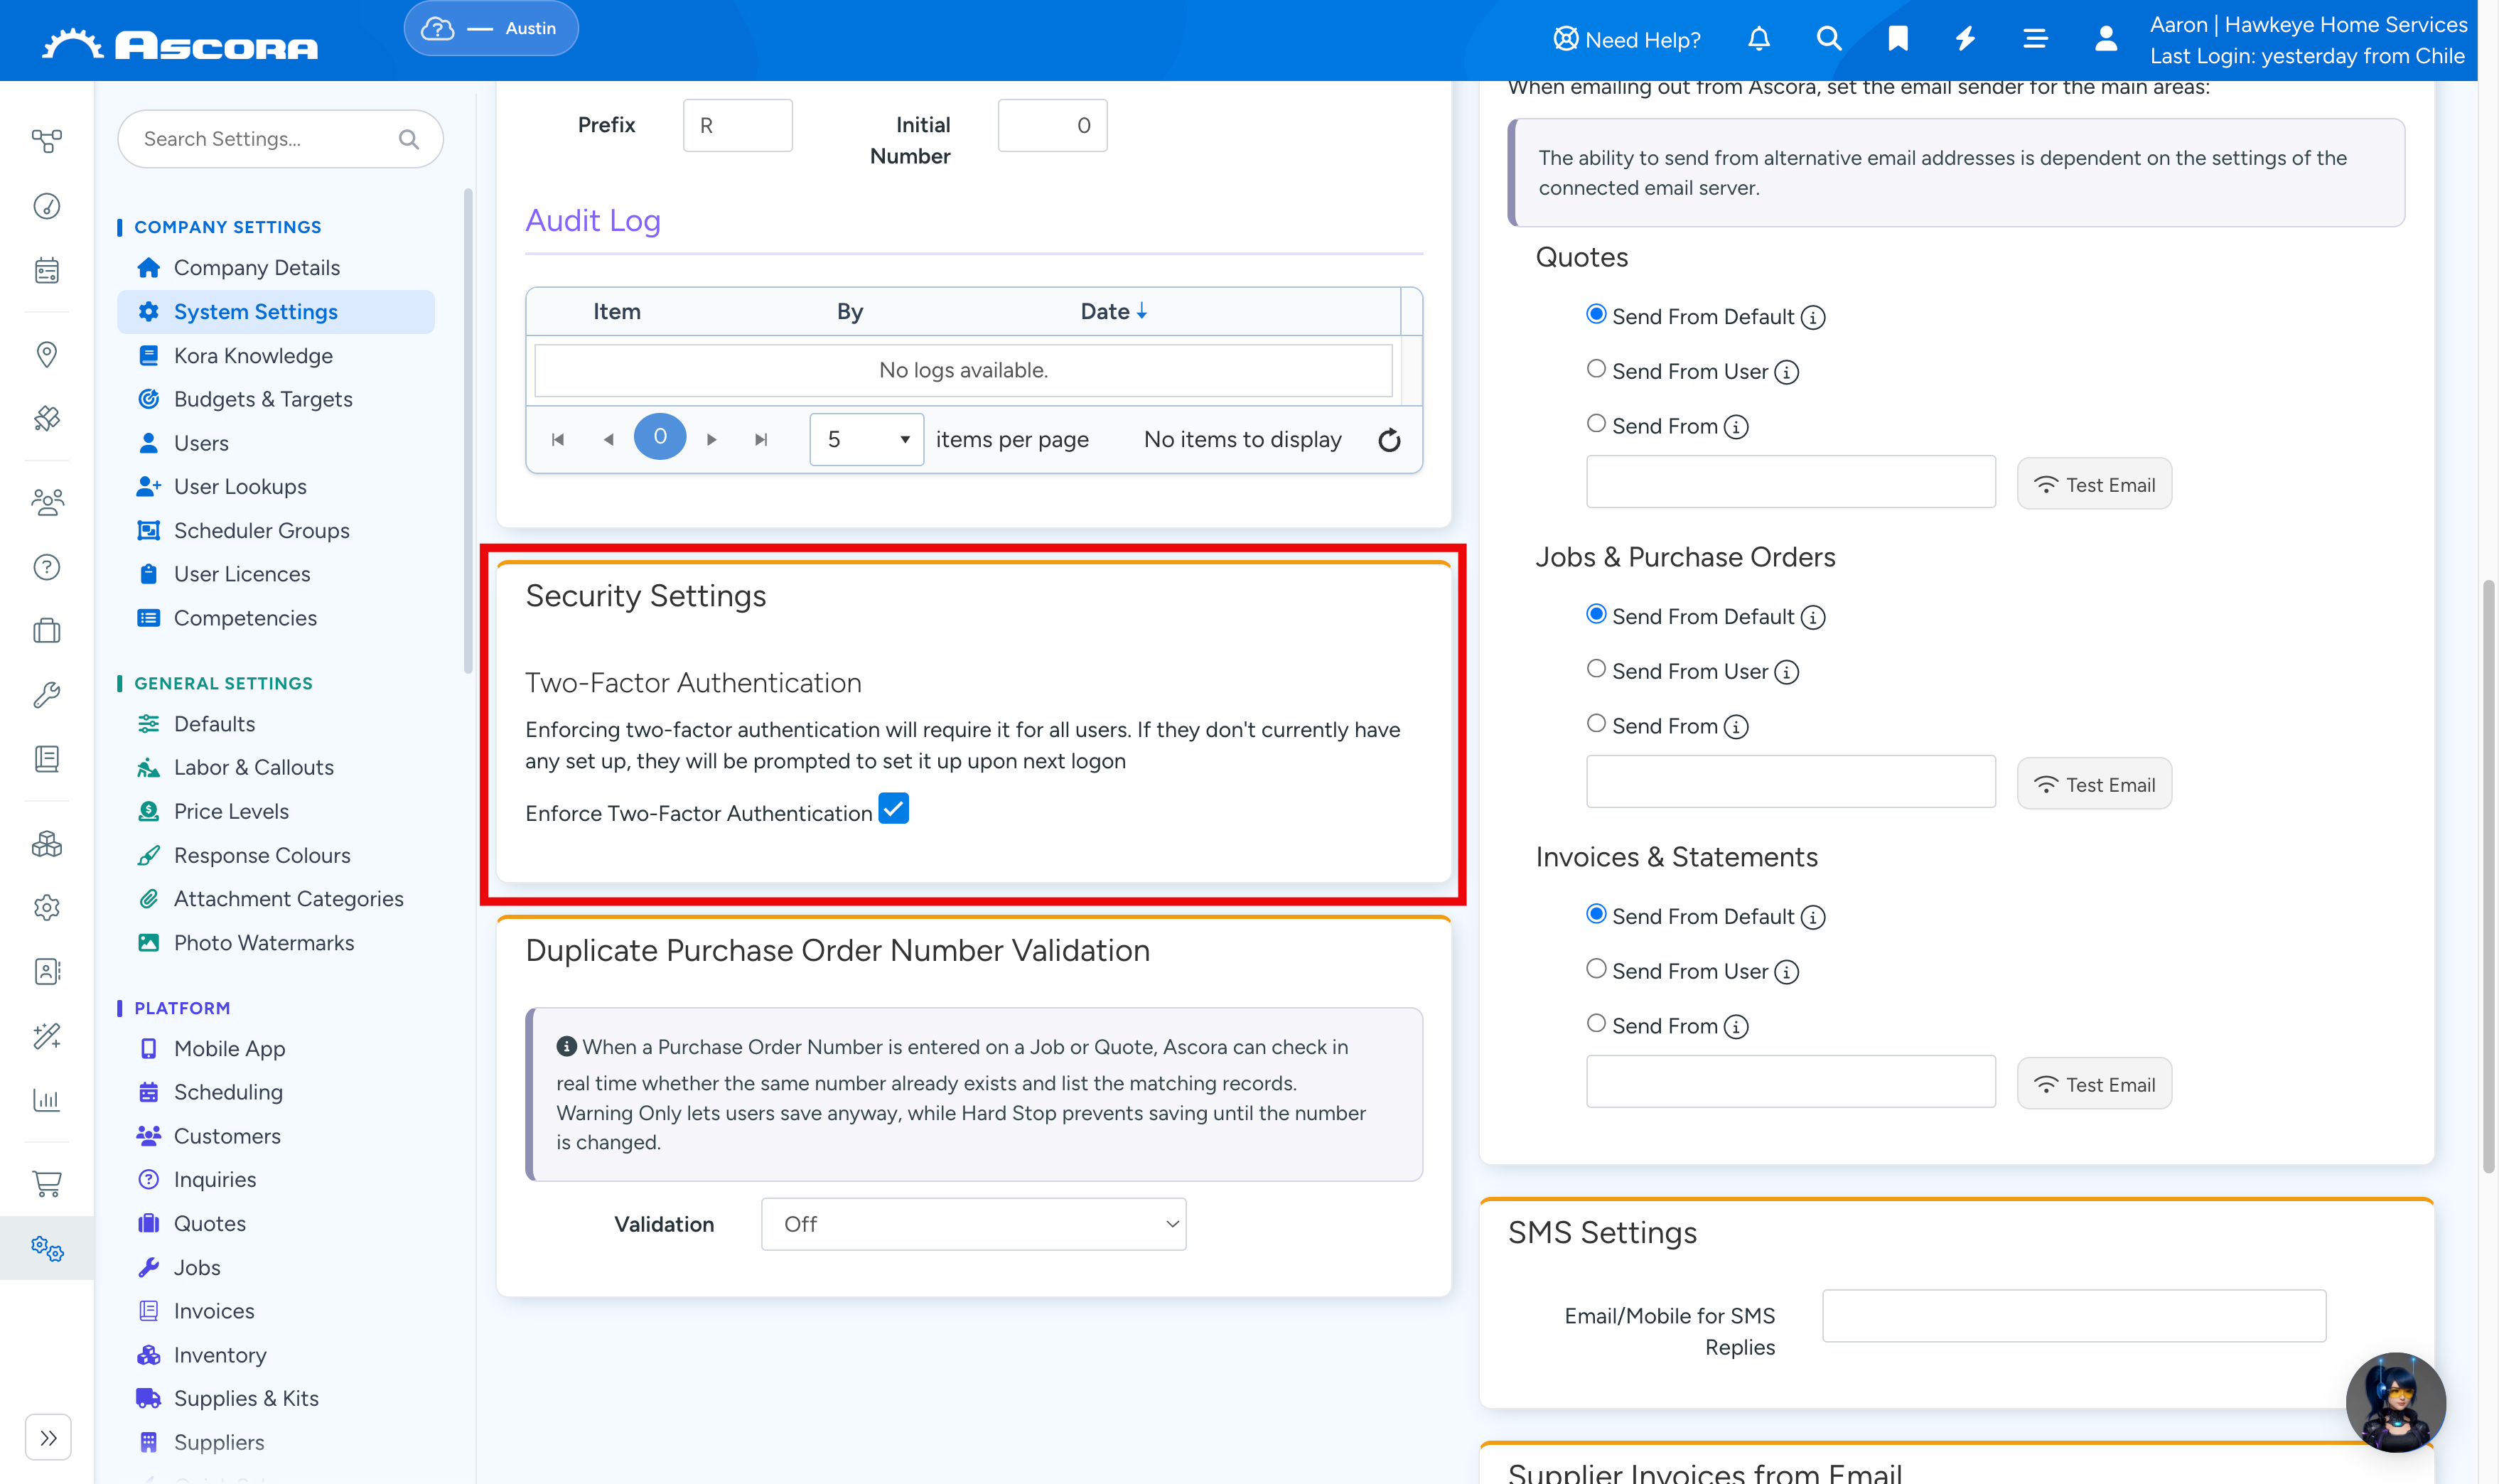Click Need Help? link in header
This screenshot has height=1484, width=2499.
pyautogui.click(x=1626, y=39)
